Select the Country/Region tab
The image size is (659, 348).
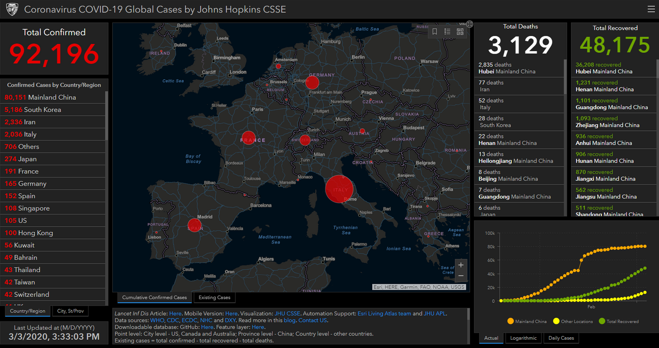point(28,311)
